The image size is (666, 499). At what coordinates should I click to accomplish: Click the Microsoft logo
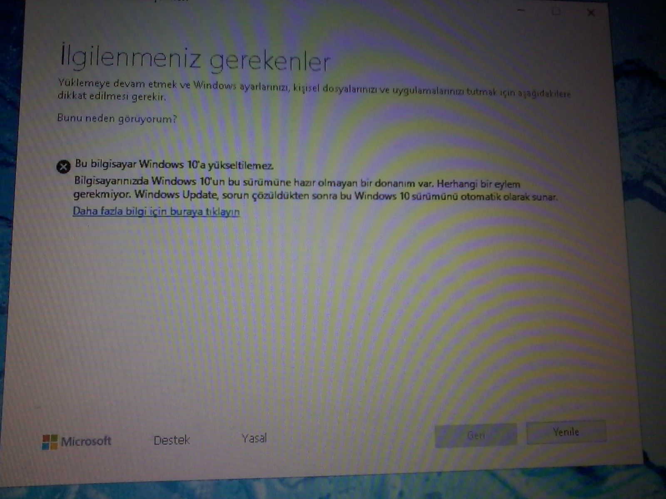[x=77, y=442]
